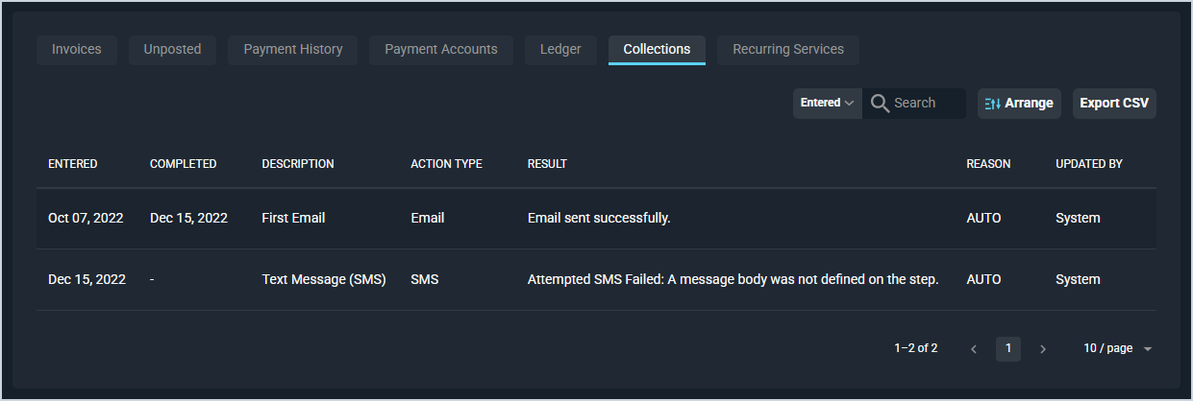Click the magnifying glass search icon
The height and width of the screenshot is (401, 1193).
879,103
